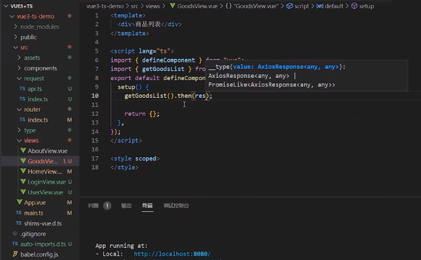Click 'lang="ts"' in script tag
The height and width of the screenshot is (260, 421).
pyautogui.click(x=154, y=51)
